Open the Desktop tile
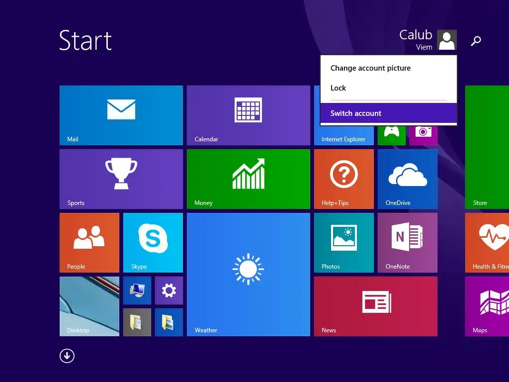The width and height of the screenshot is (509, 382). click(89, 306)
